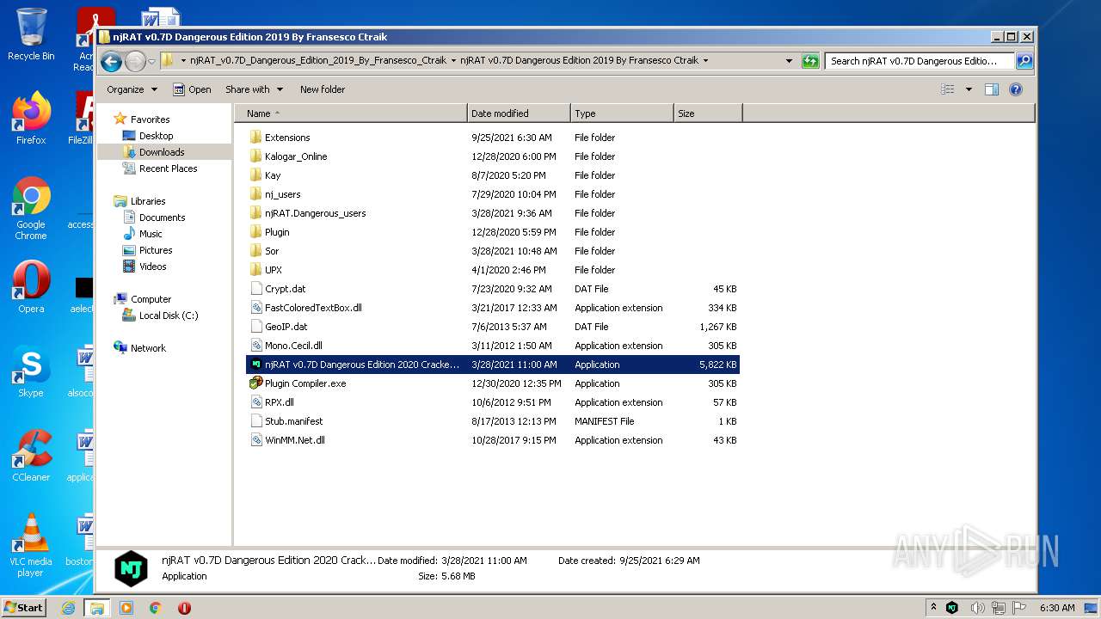Select the njRAT application file icon
The height and width of the screenshot is (619, 1101).
[255, 365]
